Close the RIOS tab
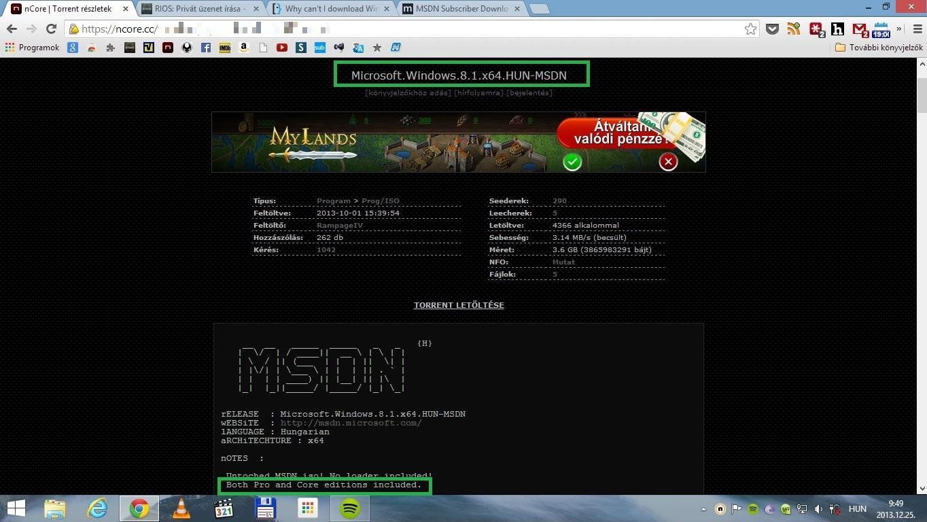 pyautogui.click(x=256, y=9)
